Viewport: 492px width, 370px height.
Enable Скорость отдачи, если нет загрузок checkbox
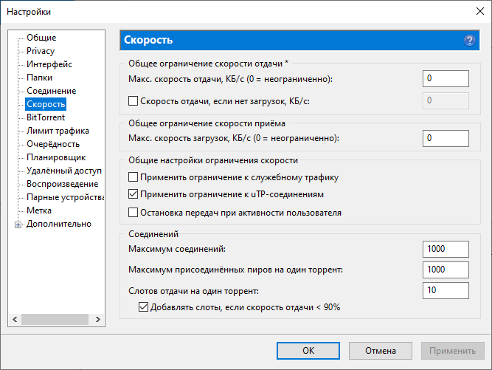[x=134, y=100]
